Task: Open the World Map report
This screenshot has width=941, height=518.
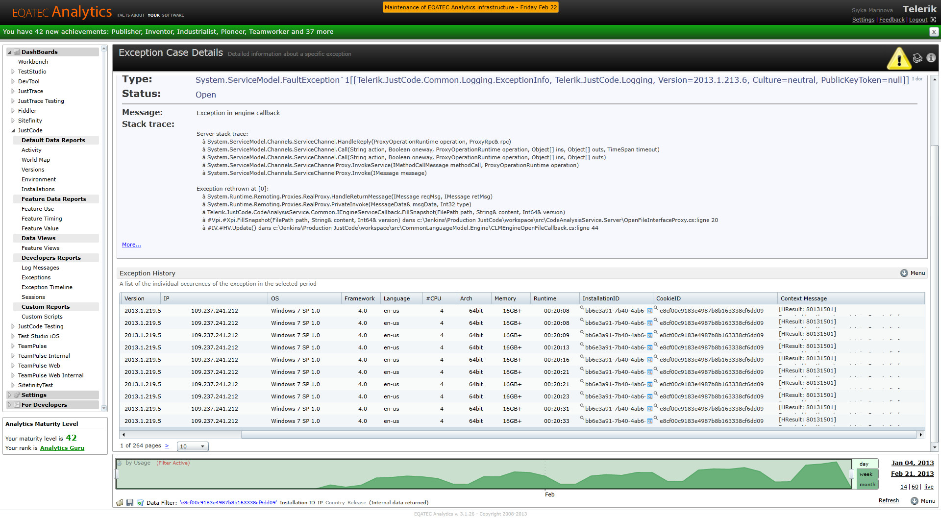Action: coord(36,160)
